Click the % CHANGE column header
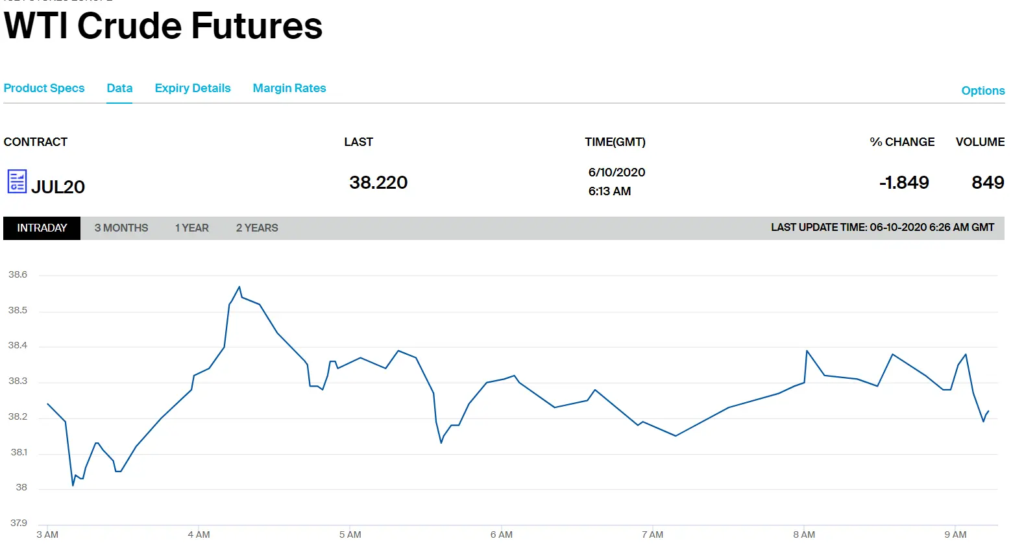1024x552 pixels. (902, 142)
